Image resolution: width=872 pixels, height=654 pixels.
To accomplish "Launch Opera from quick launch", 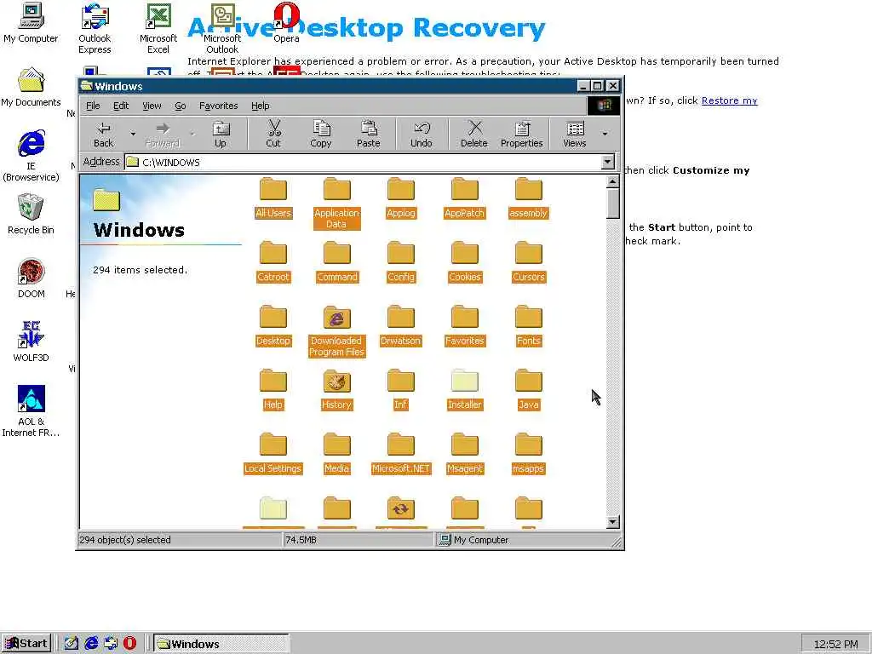I will click(x=129, y=644).
